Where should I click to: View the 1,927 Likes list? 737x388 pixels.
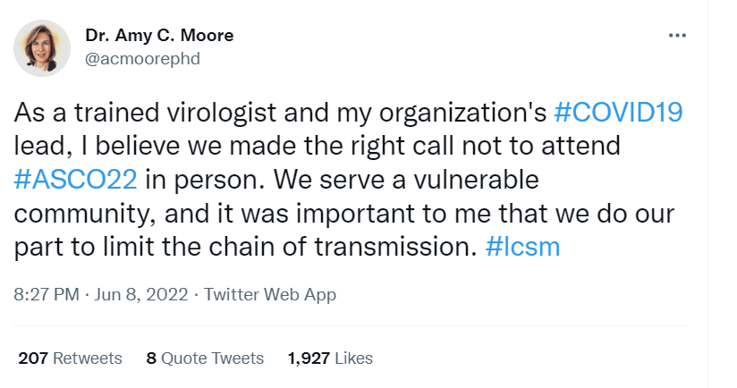click(330, 358)
